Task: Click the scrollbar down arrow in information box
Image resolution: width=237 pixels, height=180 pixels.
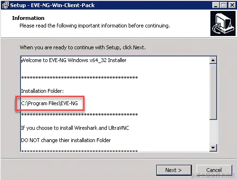Action: 213,148
